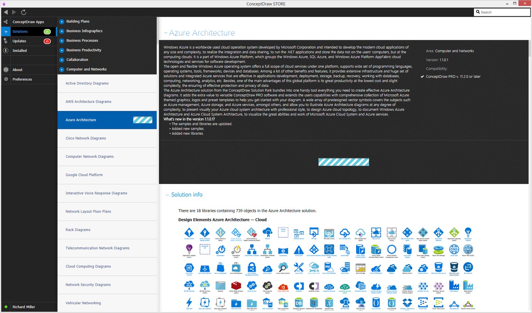Expand the Business Productivity category
Viewport: 532px width, 313px height.
click(62, 50)
